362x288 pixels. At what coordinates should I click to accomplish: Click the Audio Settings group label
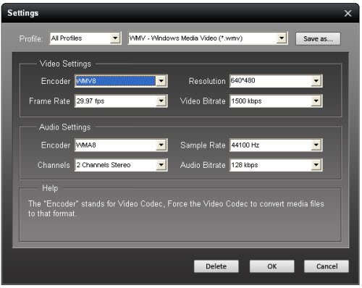pos(65,127)
